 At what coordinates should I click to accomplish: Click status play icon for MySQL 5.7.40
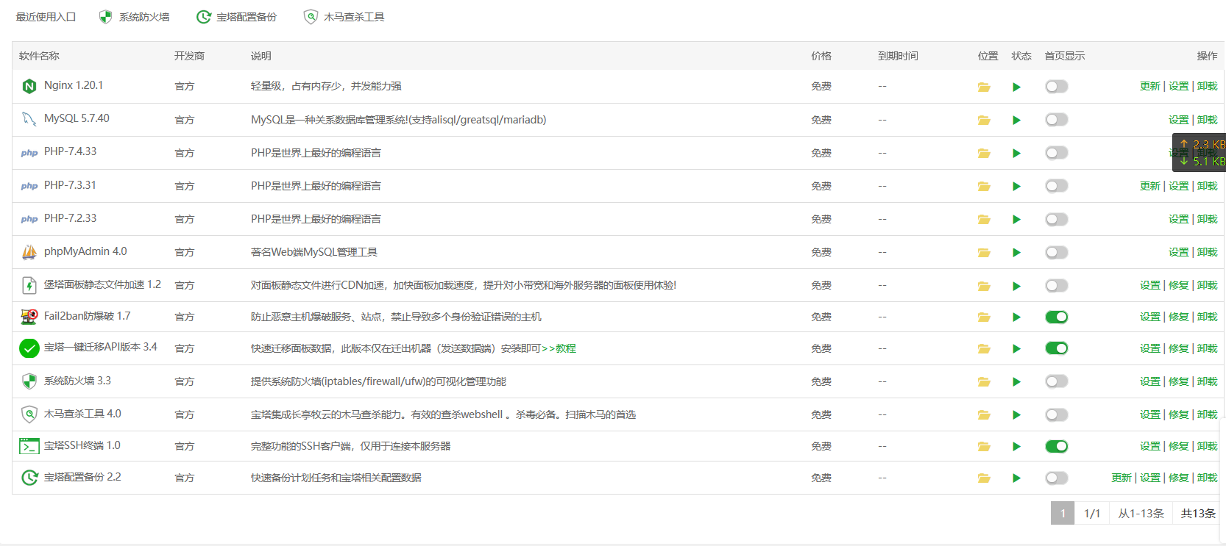click(1016, 120)
